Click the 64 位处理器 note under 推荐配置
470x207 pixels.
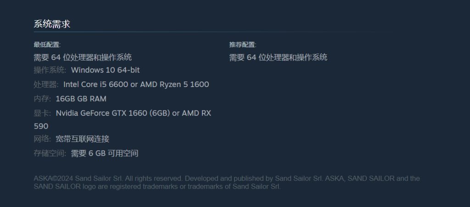pyautogui.click(x=278, y=57)
